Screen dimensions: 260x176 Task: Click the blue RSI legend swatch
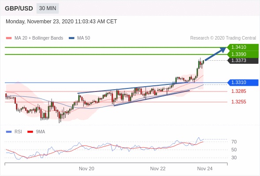point(9,132)
